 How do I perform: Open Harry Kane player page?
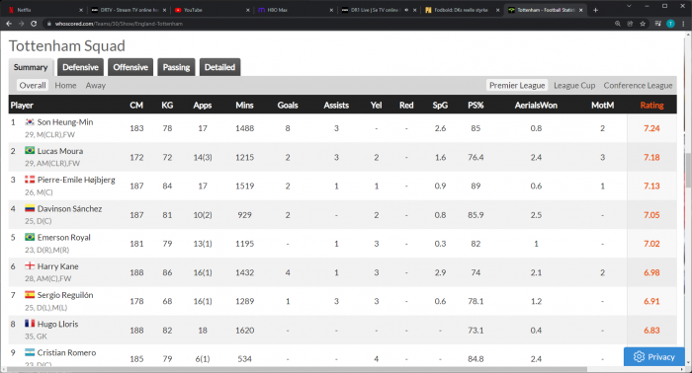click(x=57, y=266)
